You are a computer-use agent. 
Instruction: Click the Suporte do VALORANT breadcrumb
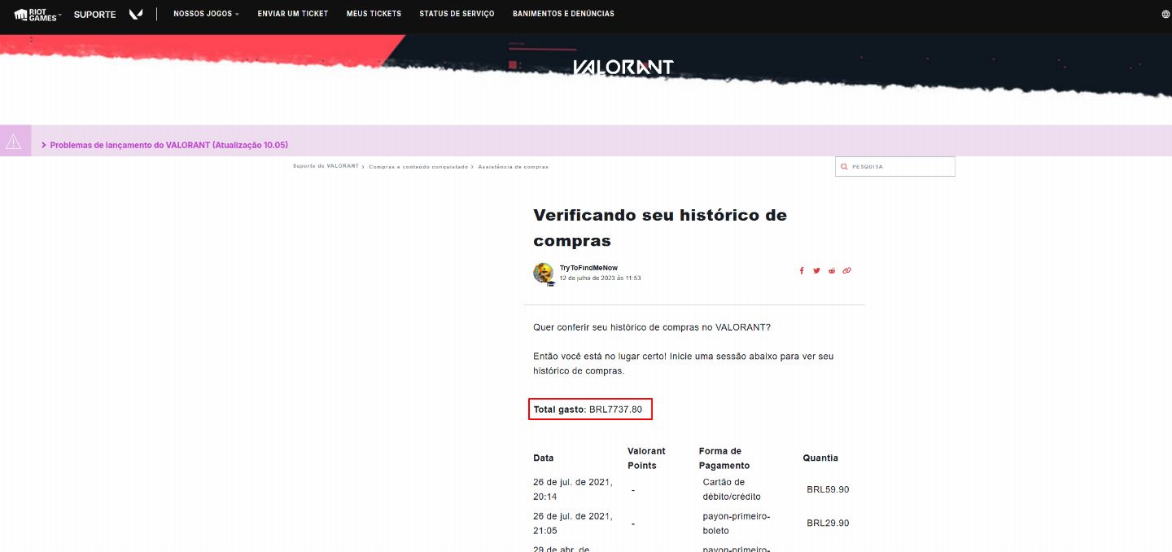[x=326, y=166]
